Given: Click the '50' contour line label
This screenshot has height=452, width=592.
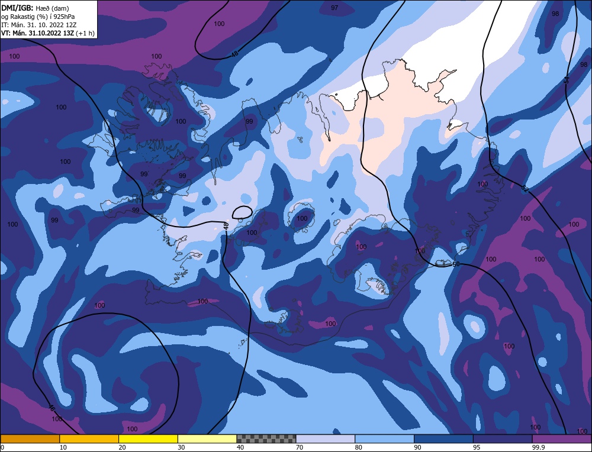Looking at the screenshot, I should 456,264.
